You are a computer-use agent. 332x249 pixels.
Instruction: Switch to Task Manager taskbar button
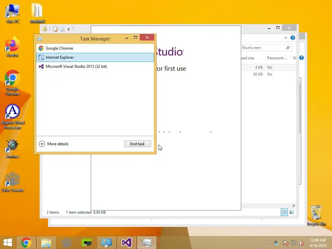tap(147, 243)
